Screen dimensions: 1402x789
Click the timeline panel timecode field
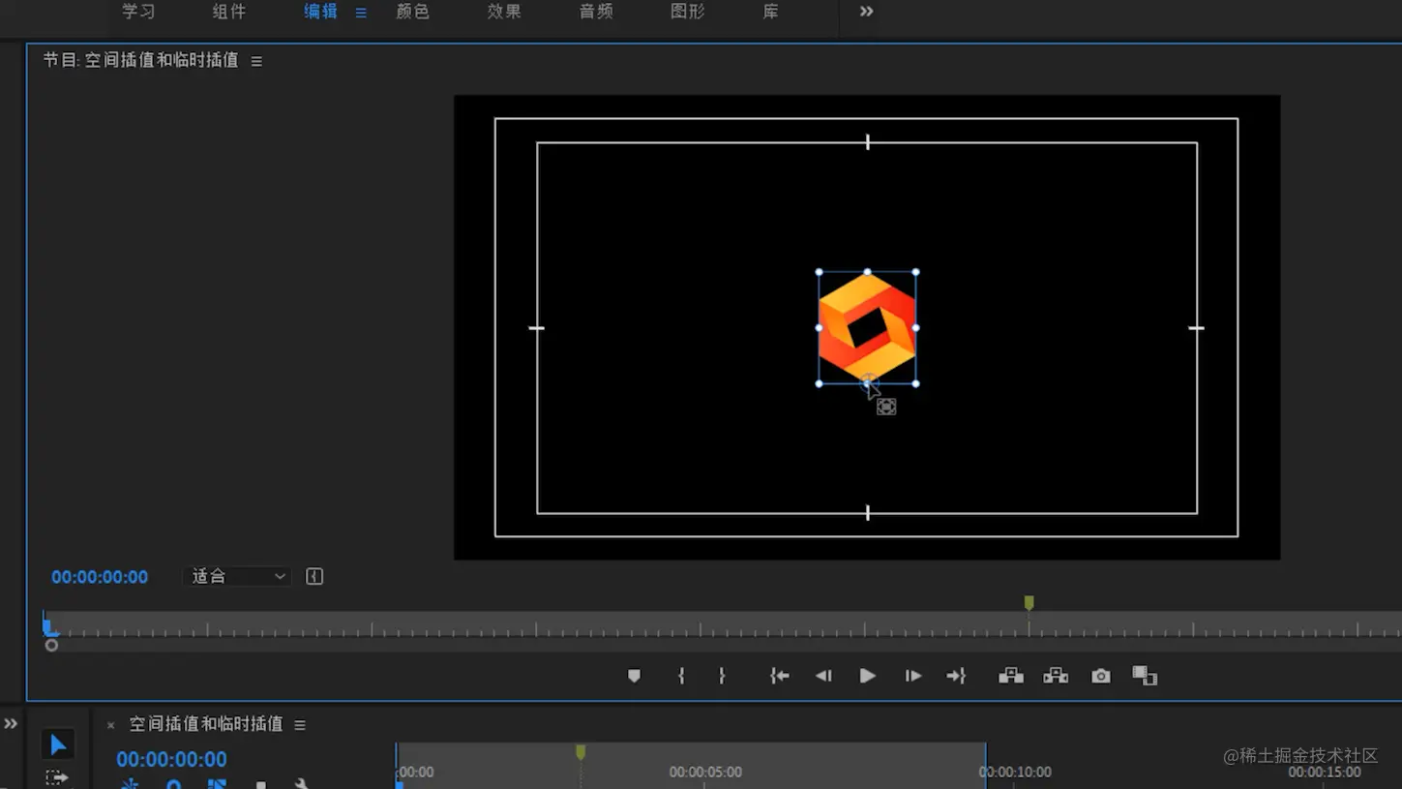(171, 759)
